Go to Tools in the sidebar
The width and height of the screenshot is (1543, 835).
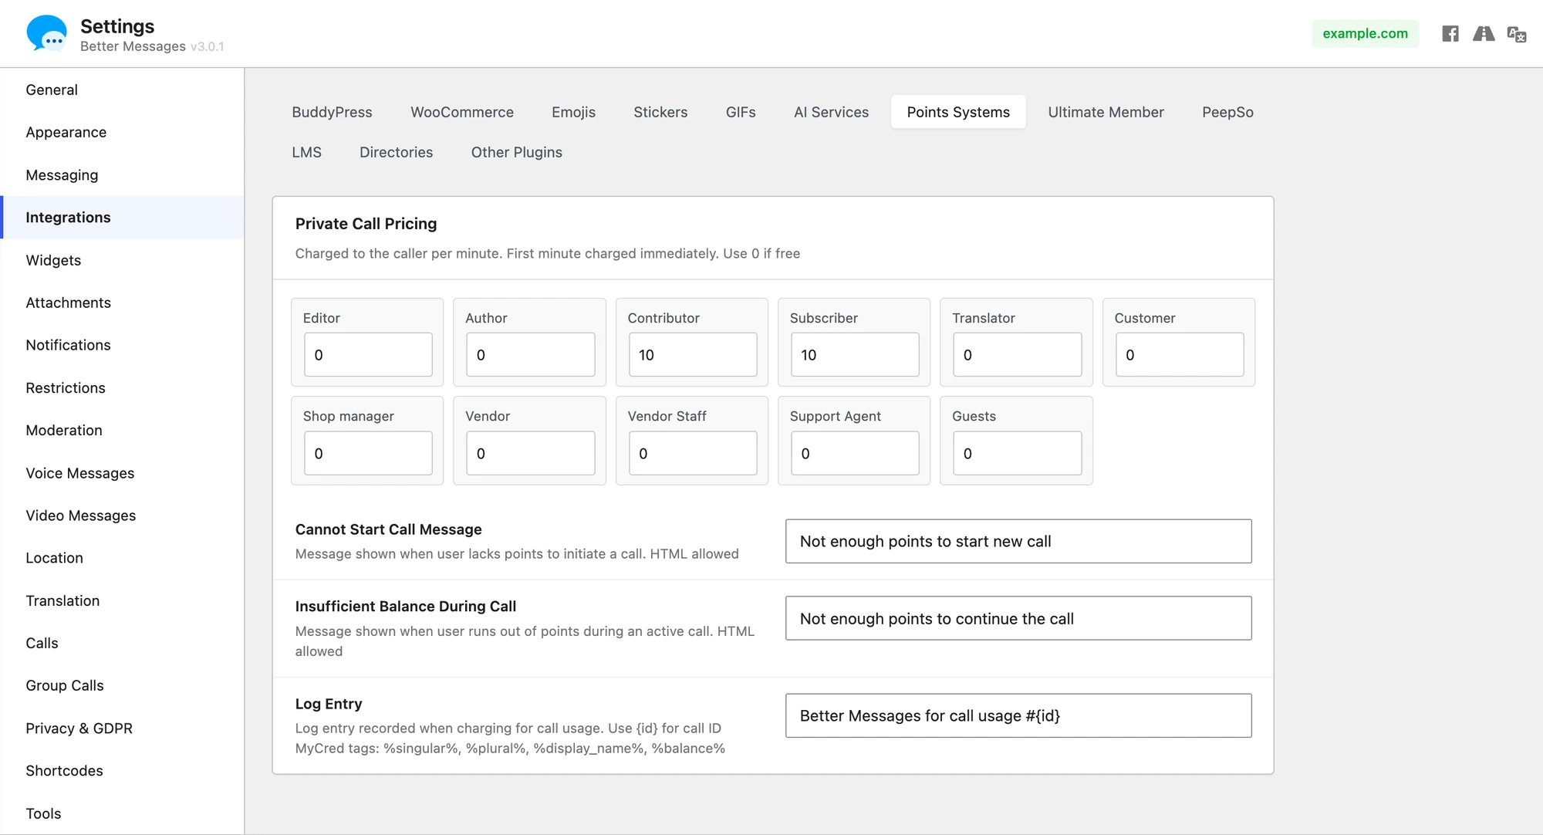click(x=122, y=813)
